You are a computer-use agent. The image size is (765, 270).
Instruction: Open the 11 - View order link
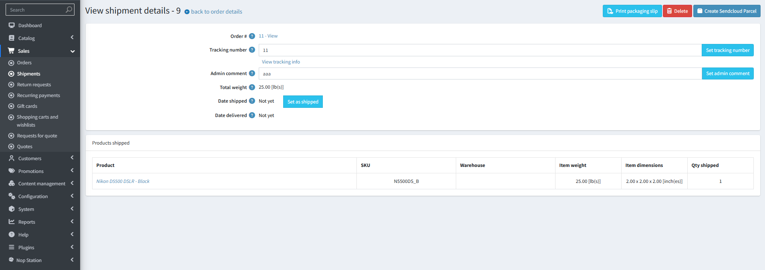point(268,36)
